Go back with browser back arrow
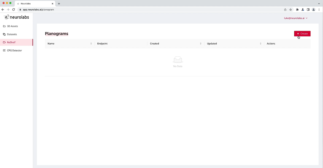The image size is (323, 168). (3, 10)
